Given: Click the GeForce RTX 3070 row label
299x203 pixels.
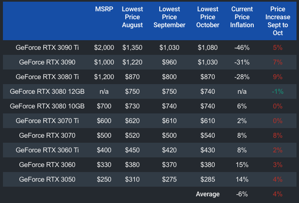Looking at the screenshot, I should point(47,136).
